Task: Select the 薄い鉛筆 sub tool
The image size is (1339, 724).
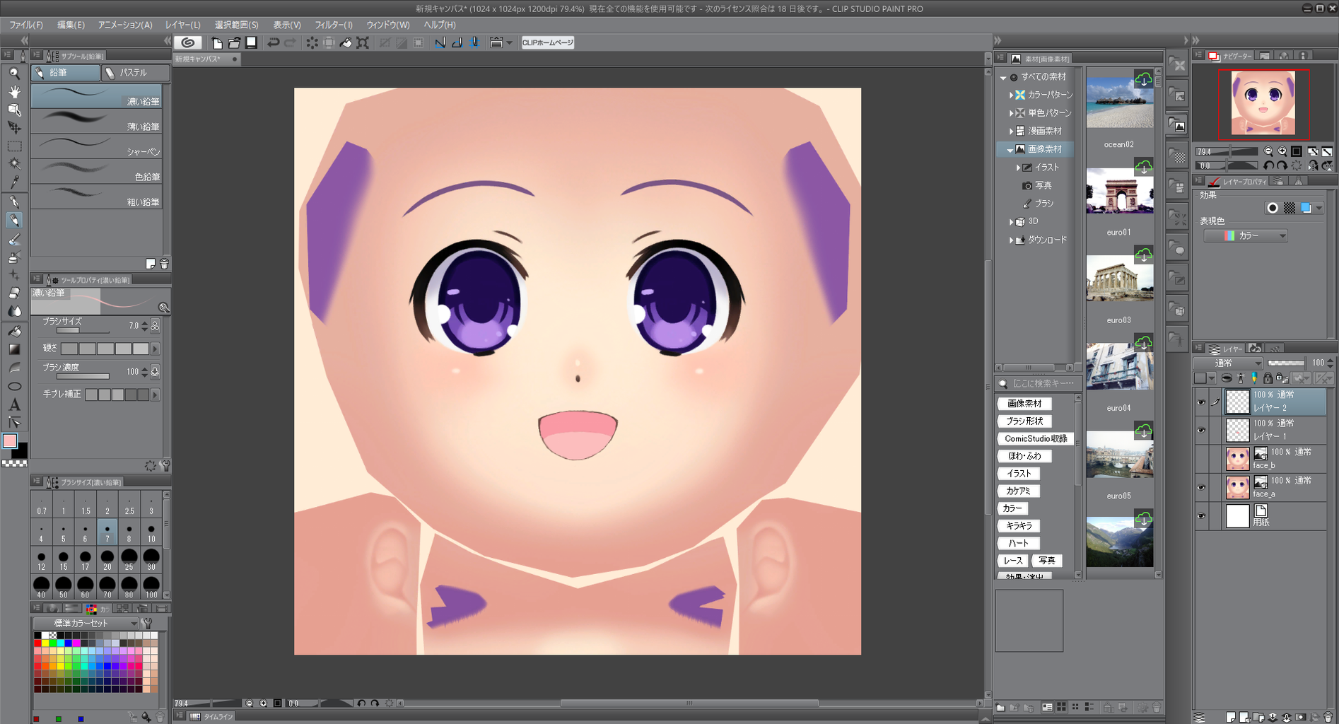Action: (96, 121)
